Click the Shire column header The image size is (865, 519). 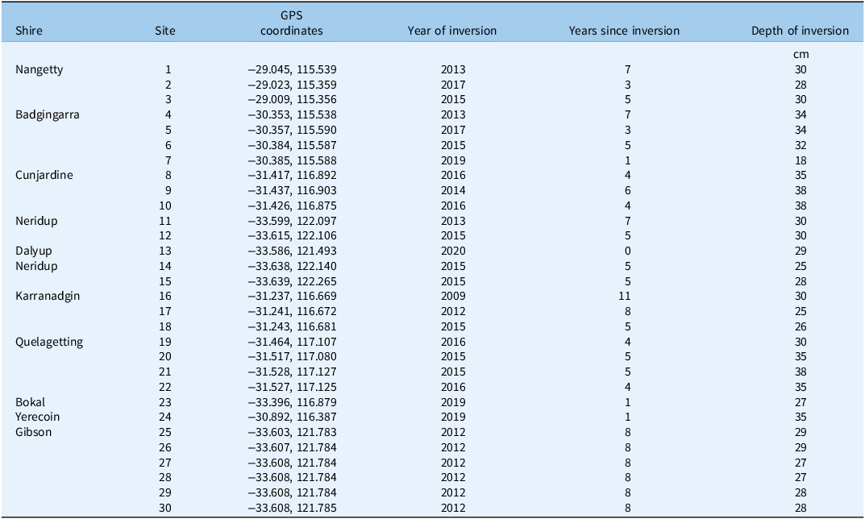click(29, 31)
